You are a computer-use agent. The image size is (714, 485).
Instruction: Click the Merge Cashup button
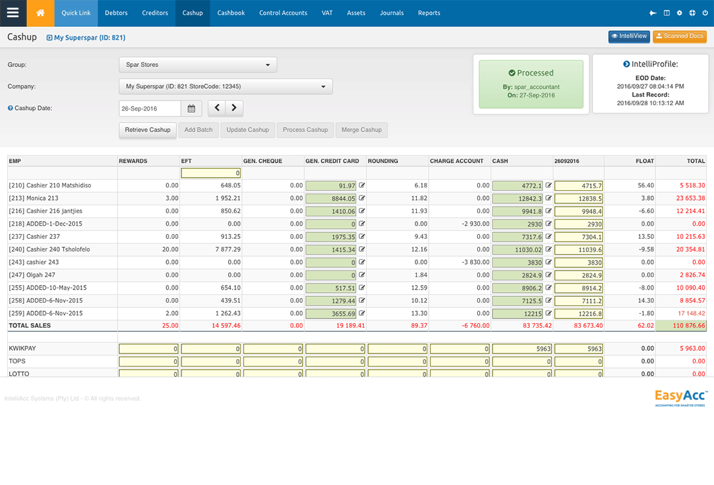tap(362, 130)
